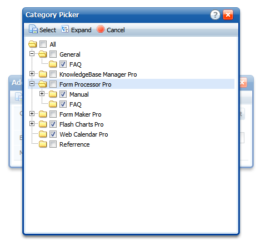Click the Expand tree icon
Viewport: 260px width, 241px height.
[65, 29]
